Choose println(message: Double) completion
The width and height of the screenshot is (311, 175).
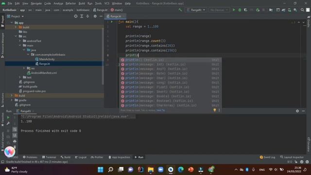[171, 96]
